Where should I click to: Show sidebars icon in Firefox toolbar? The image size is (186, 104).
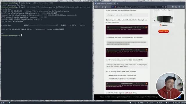(x=176, y=7)
